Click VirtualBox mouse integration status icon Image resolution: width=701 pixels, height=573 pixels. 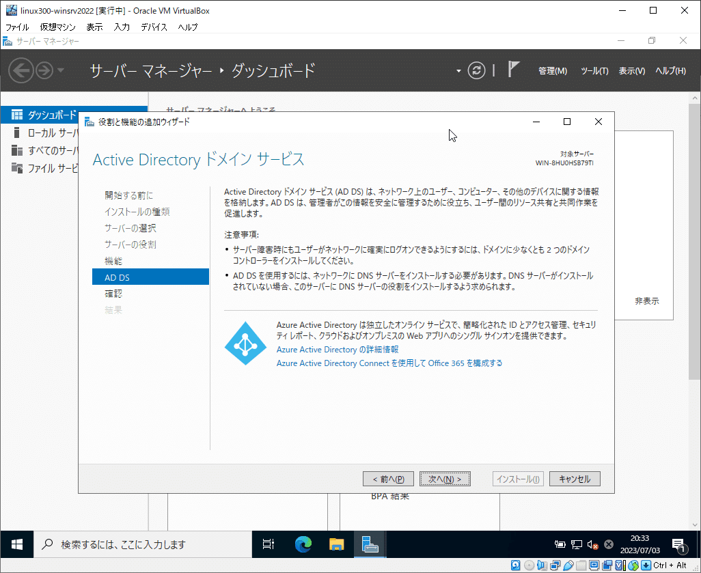(x=633, y=565)
